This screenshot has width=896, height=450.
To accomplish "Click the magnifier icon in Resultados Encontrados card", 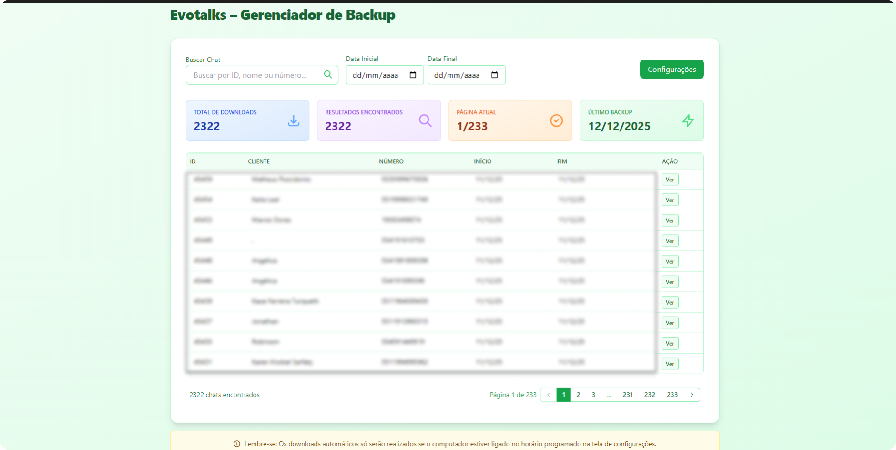I will click(x=425, y=121).
